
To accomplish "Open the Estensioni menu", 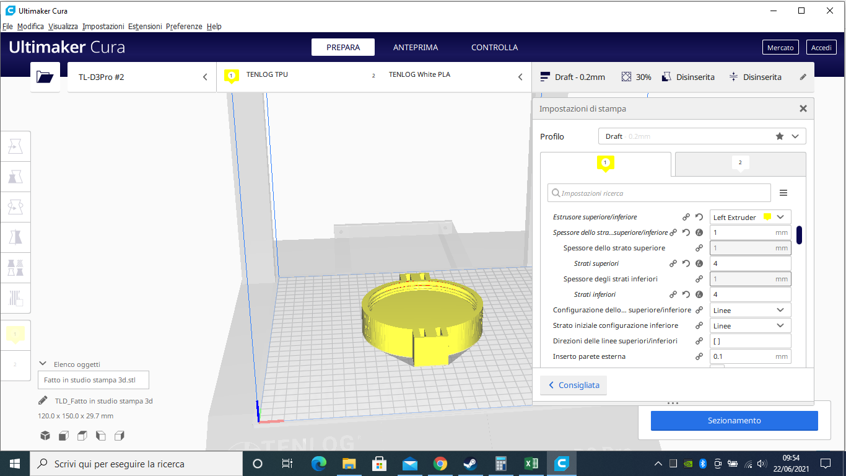I will point(145,27).
